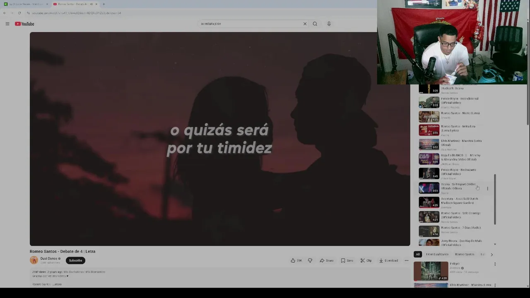The height and width of the screenshot is (298, 530).
Task: Play Romeo Santos - Imitadora playlist item
Action: [x=453, y=130]
